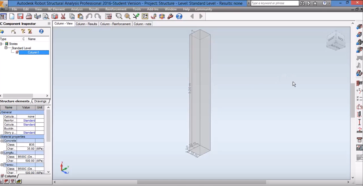The image size is (363, 186).
Task: Click the New document blank page icon
Action: click(x=12, y=16)
